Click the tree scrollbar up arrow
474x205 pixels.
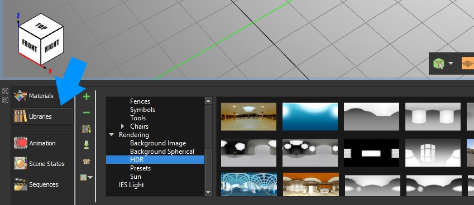pos(208,101)
